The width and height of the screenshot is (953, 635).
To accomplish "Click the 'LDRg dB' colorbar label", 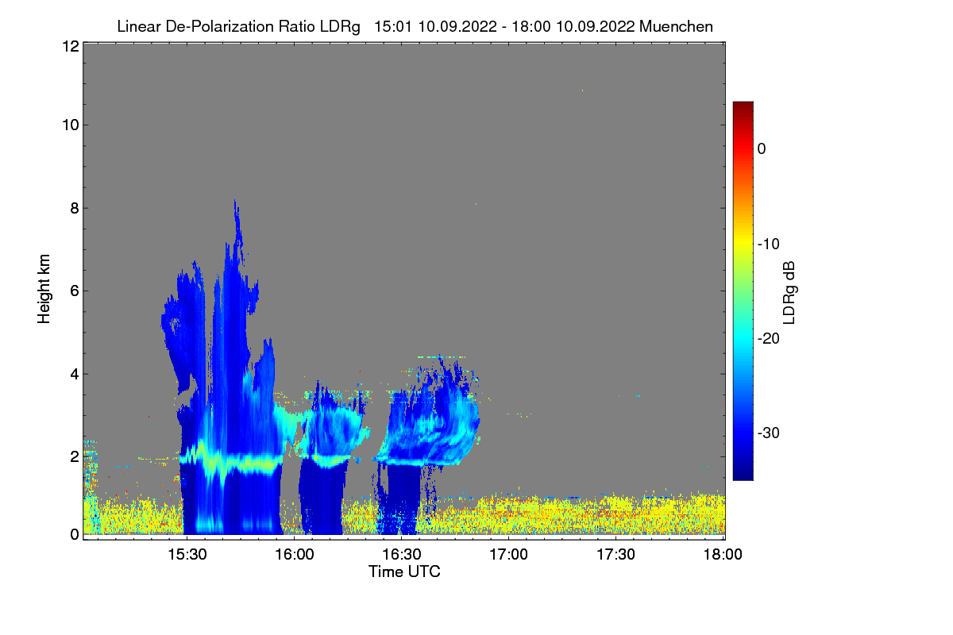I will pyautogui.click(x=789, y=292).
